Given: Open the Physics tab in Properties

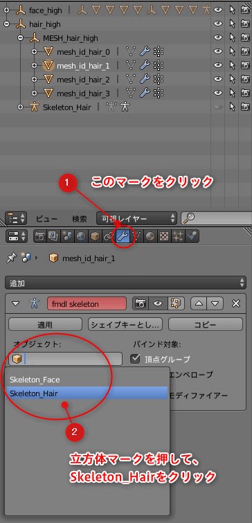Looking at the screenshot, I should click(192, 236).
